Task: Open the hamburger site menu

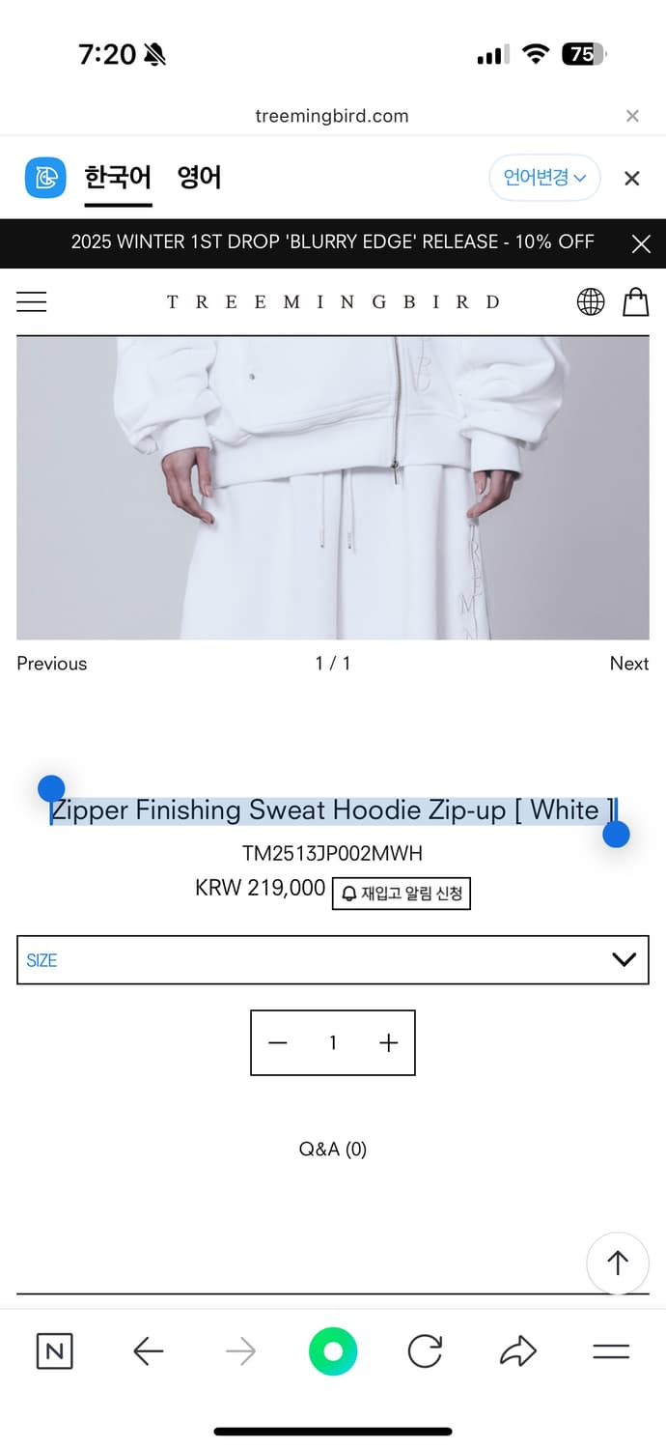Action: (x=32, y=301)
